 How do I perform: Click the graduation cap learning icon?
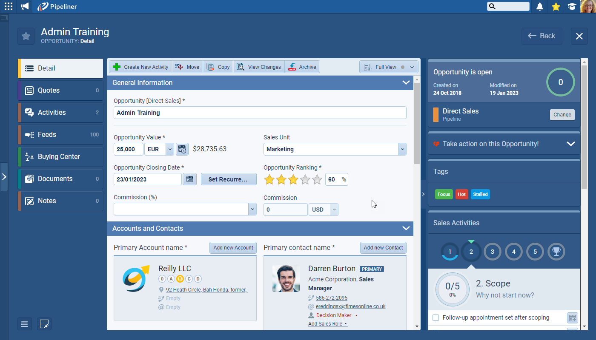point(572,6)
